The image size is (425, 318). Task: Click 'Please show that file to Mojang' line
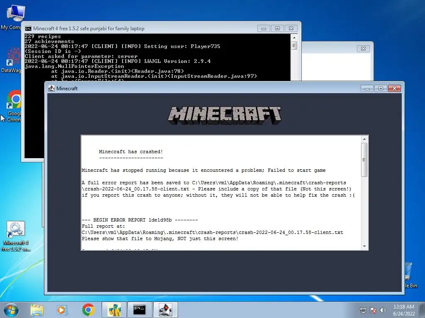pyautogui.click(x=160, y=238)
